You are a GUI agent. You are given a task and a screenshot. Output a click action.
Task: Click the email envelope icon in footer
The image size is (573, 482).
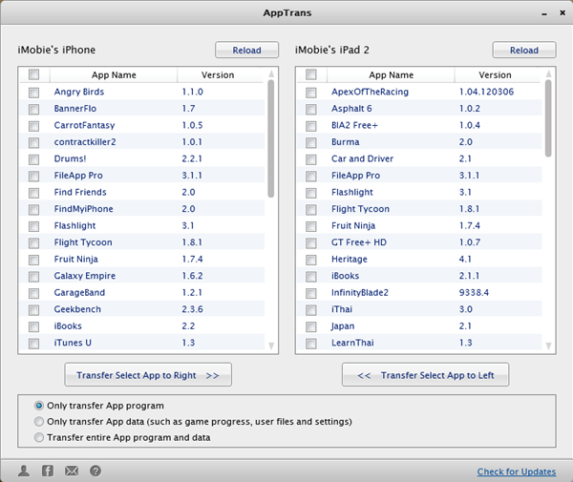[x=72, y=471]
